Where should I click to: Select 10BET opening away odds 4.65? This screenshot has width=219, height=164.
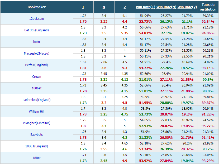[x=125, y=143]
